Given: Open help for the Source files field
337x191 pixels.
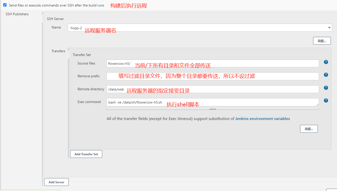Looking at the screenshot, I should (x=326, y=62).
